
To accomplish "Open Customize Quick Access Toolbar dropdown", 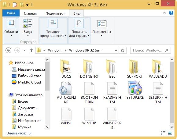I will tap(27, 5).
